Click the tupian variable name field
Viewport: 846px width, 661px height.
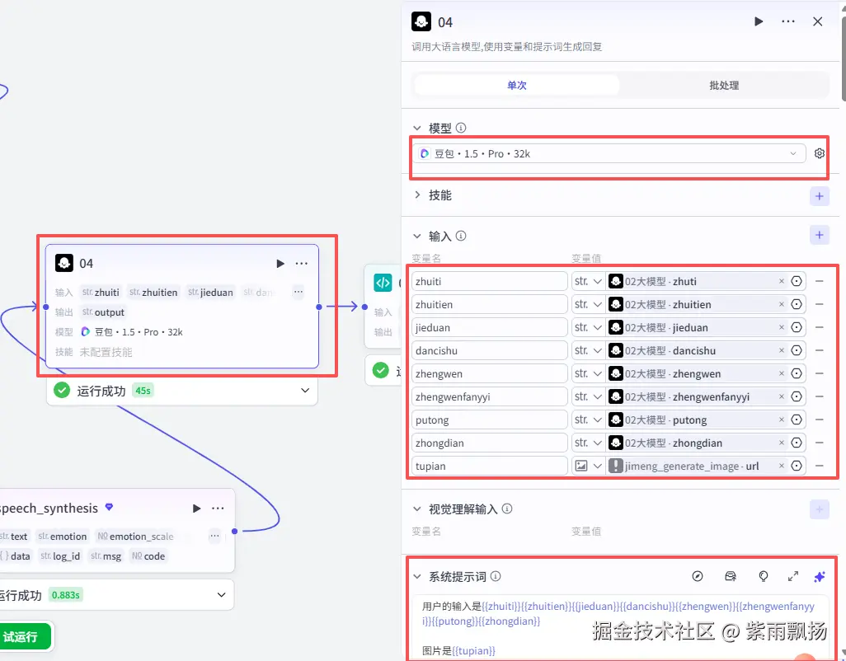(x=489, y=466)
